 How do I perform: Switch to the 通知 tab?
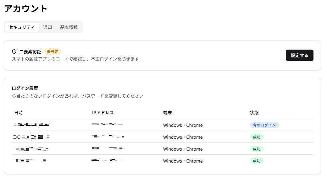tap(47, 27)
